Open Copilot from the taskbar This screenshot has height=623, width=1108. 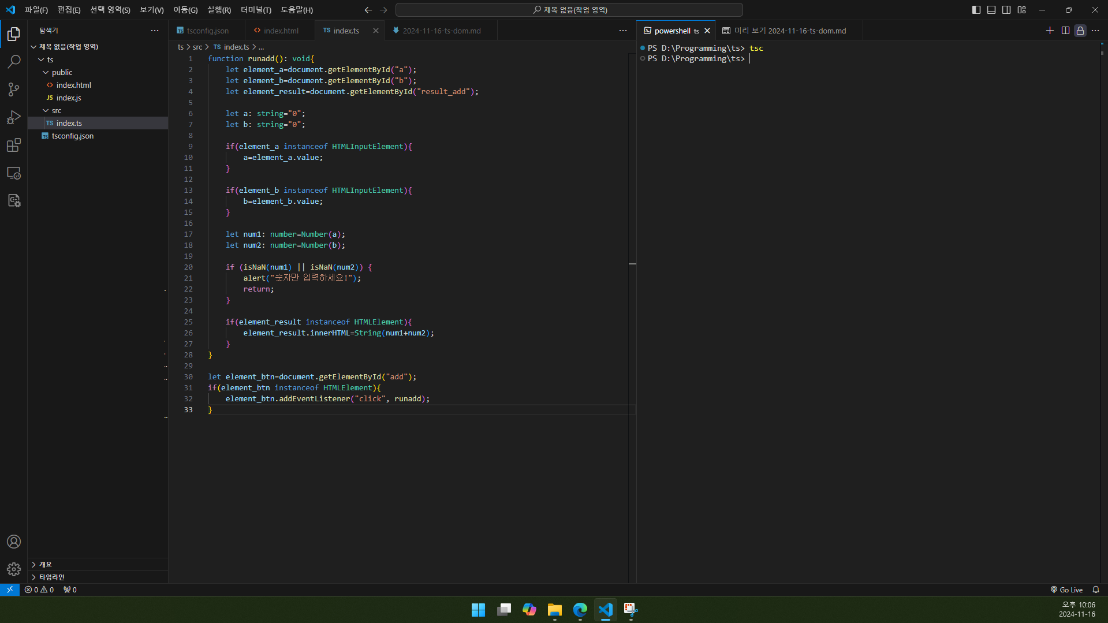click(529, 610)
